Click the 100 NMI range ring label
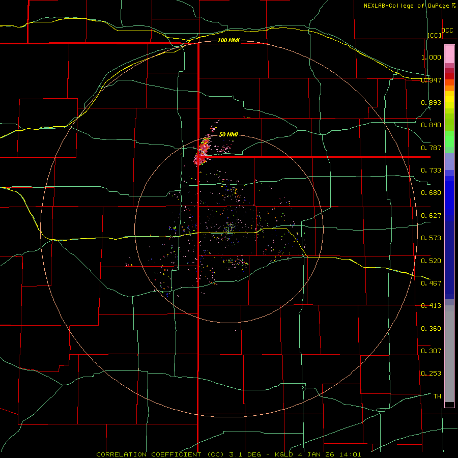 pos(228,40)
